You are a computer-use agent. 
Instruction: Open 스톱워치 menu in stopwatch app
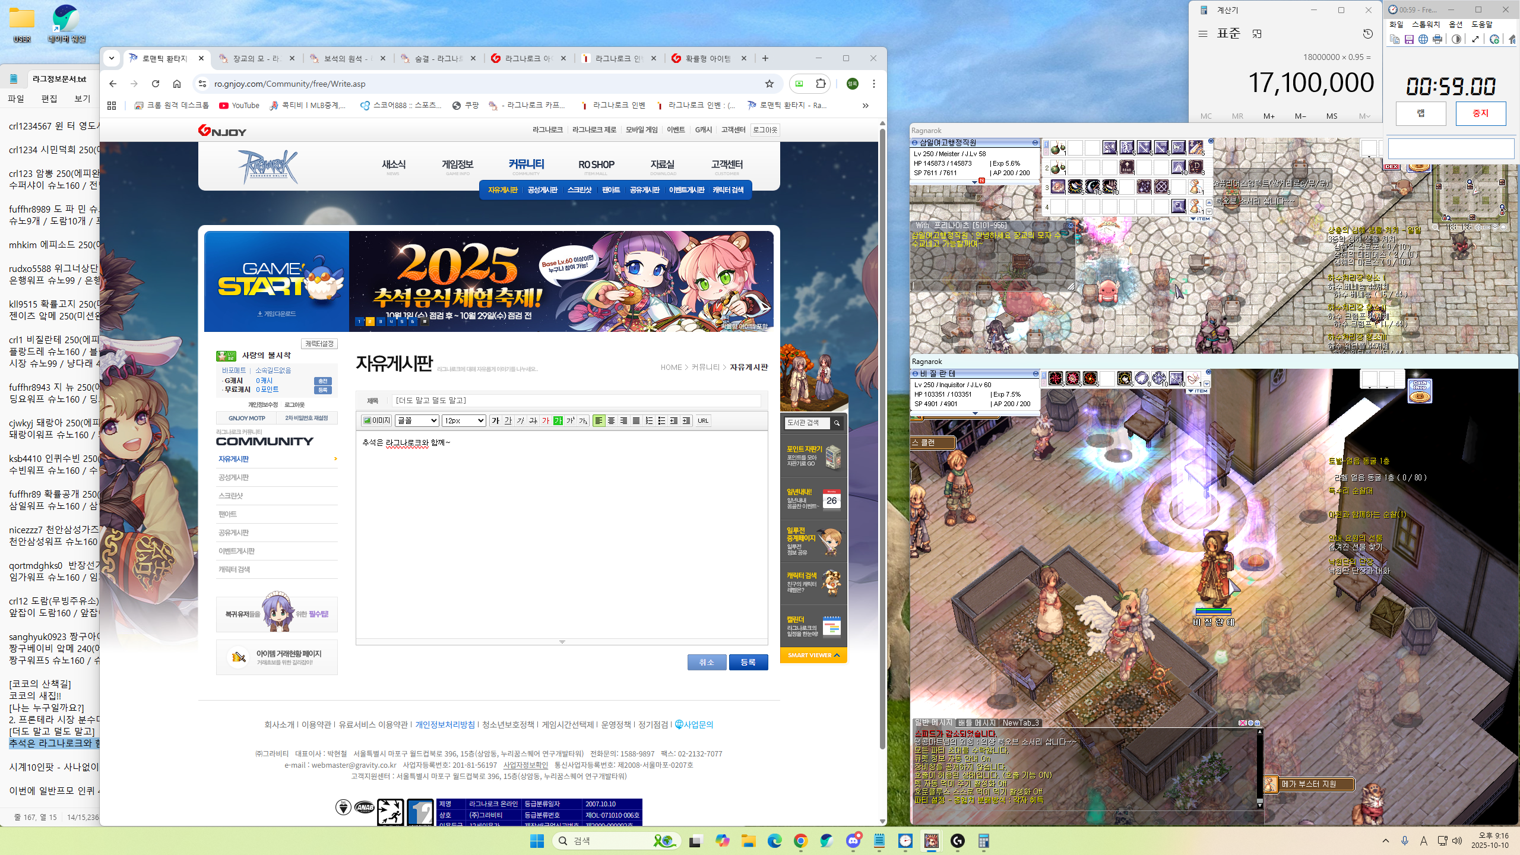pos(1425,24)
